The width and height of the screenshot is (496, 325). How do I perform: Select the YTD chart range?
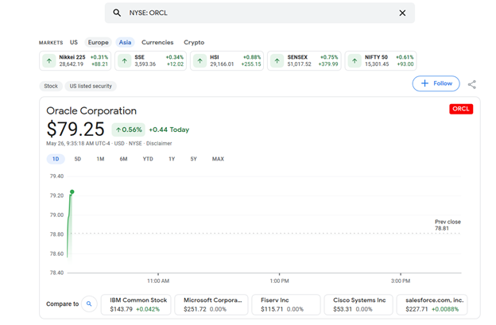tap(148, 159)
